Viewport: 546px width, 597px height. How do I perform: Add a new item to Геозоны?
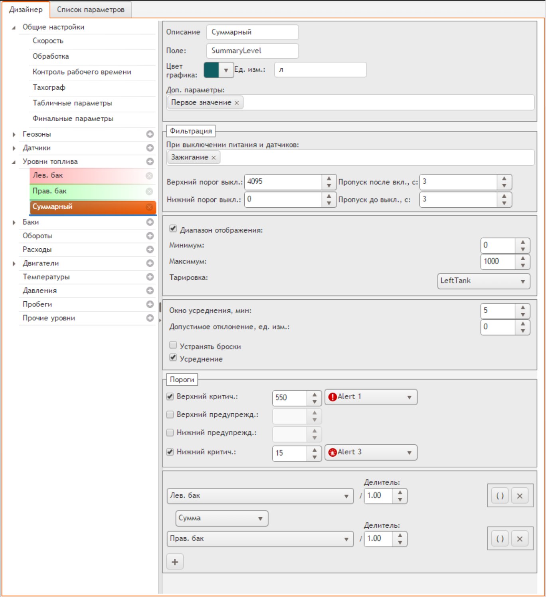(150, 134)
